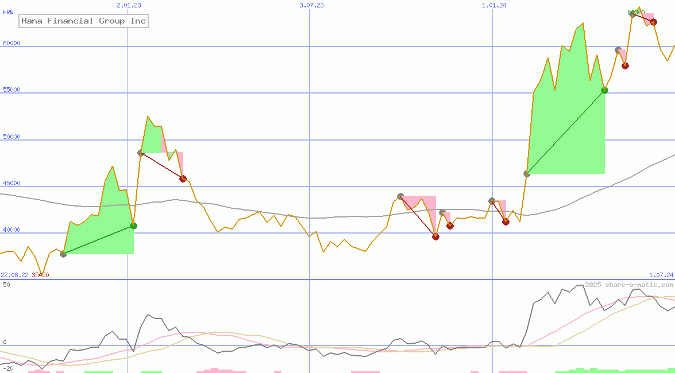This screenshot has width=675, height=373.
Task: Click gray entry dot just below 60000 in 2024
Action: [618, 50]
